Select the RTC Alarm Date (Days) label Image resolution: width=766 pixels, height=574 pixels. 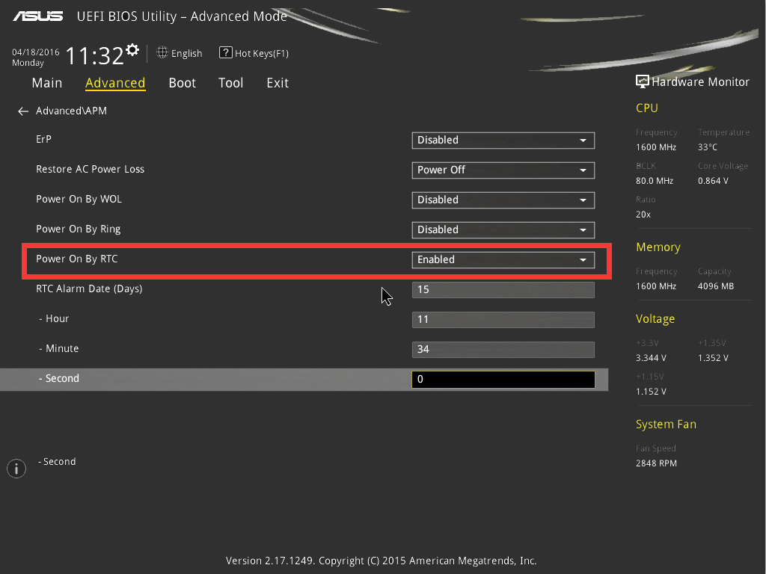[x=90, y=289]
